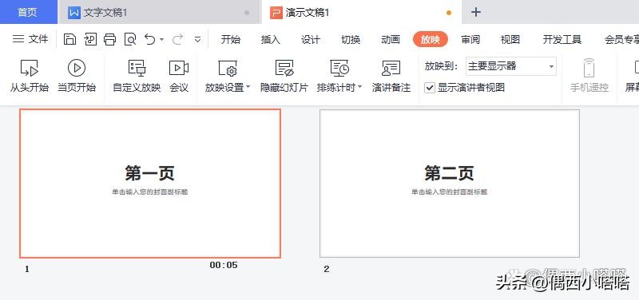The width and height of the screenshot is (639, 300).
Task: Click the 00:05 slide timing label
Action: (x=224, y=265)
